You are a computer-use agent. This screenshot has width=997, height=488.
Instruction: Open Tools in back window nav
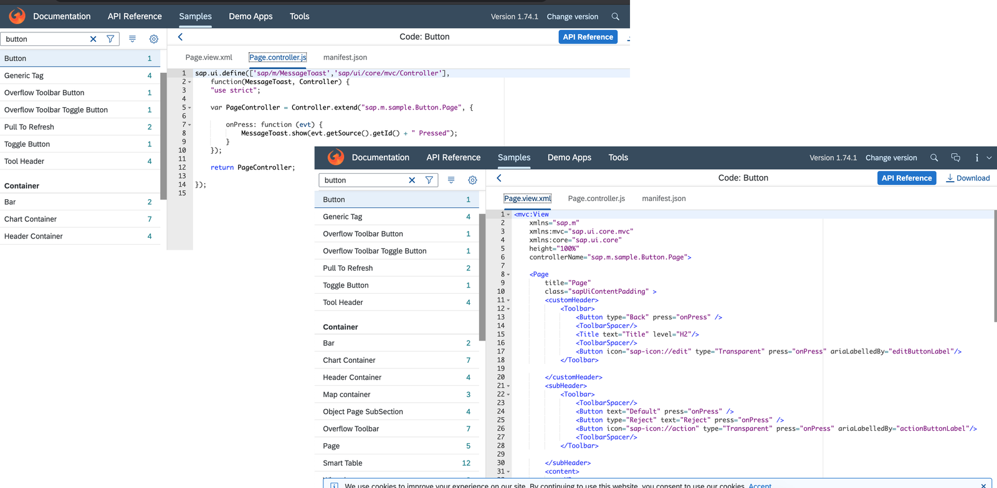[300, 16]
